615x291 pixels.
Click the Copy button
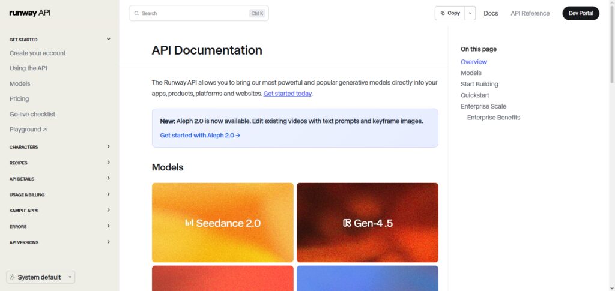[450, 13]
